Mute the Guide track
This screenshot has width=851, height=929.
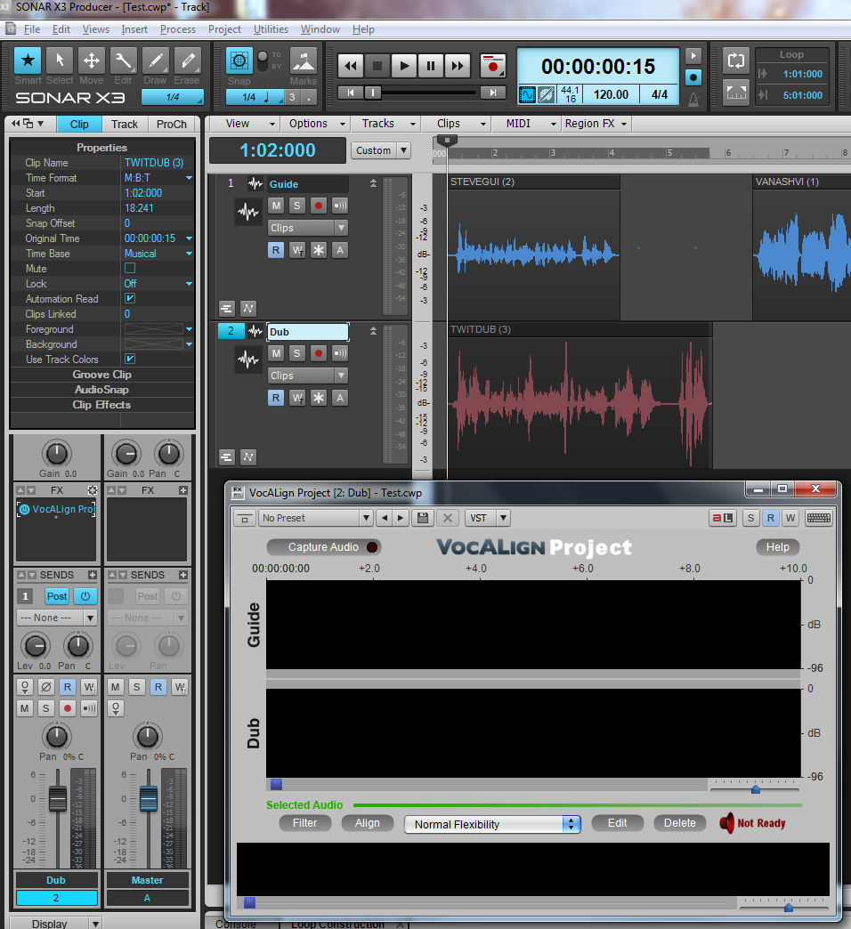276,206
